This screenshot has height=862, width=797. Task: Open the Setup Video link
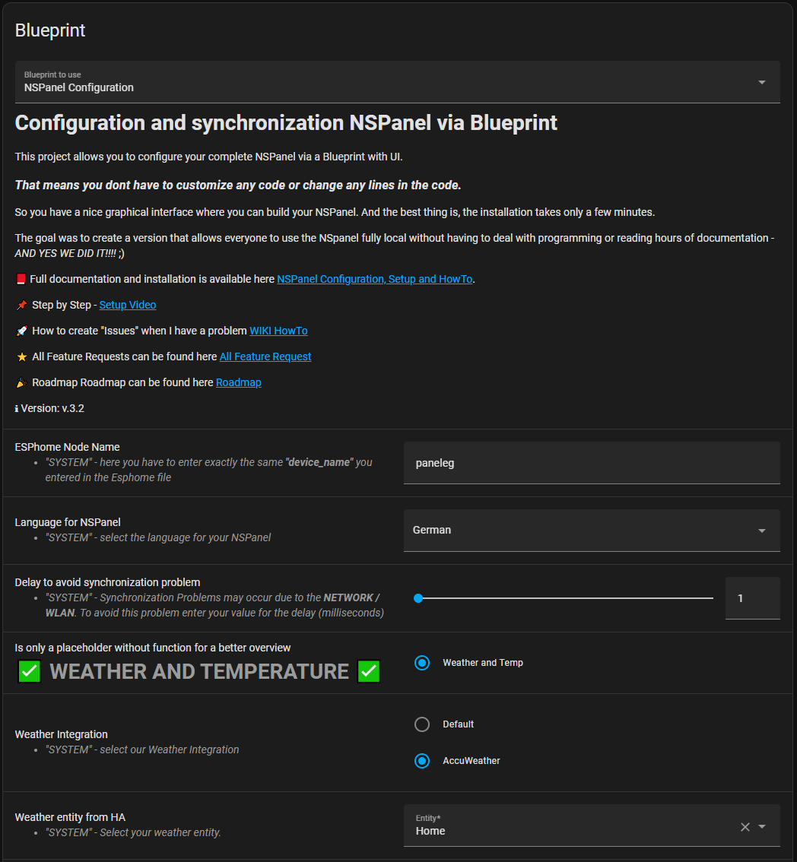(x=128, y=305)
